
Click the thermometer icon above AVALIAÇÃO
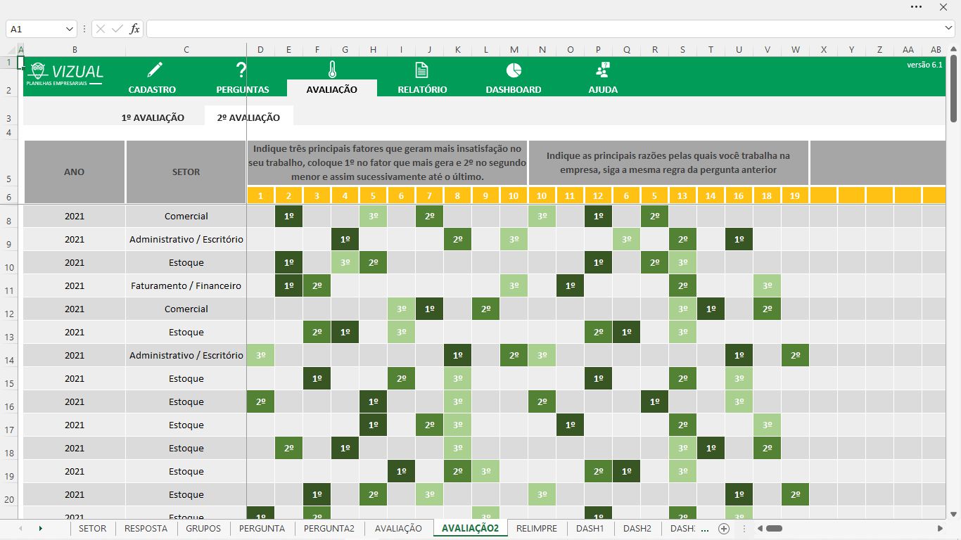[332, 70]
